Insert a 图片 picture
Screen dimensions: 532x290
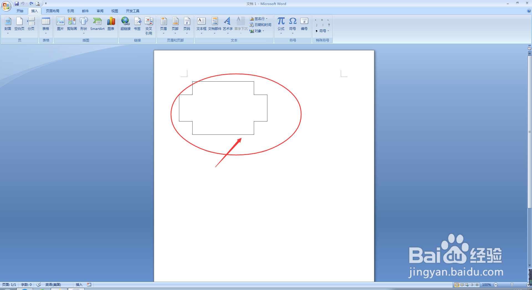click(60, 24)
